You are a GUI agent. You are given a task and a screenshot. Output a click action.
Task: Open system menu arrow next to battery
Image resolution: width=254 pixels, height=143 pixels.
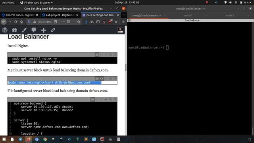(250, 2)
